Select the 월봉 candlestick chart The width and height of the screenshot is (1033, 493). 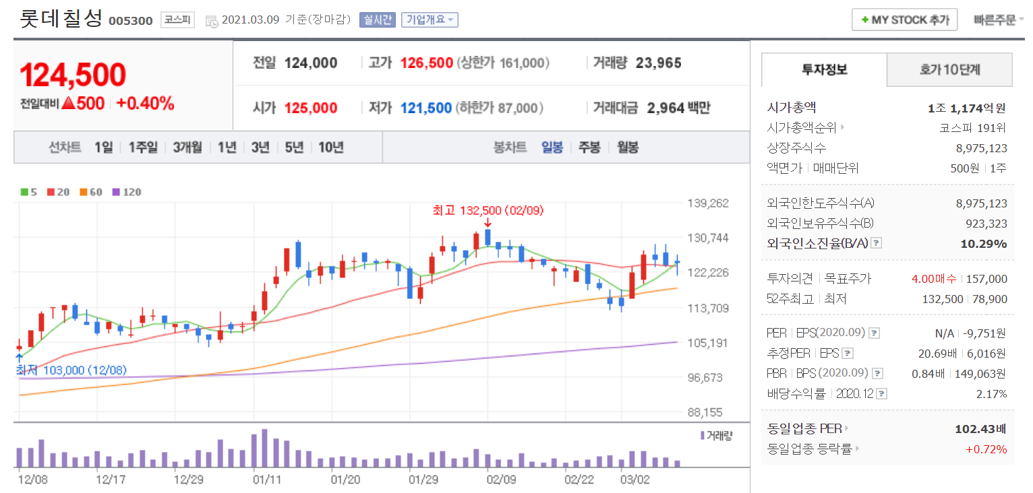[x=628, y=147]
